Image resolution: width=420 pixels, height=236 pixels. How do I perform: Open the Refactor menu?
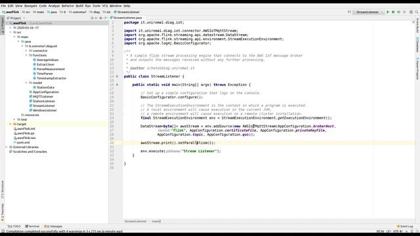68,6
